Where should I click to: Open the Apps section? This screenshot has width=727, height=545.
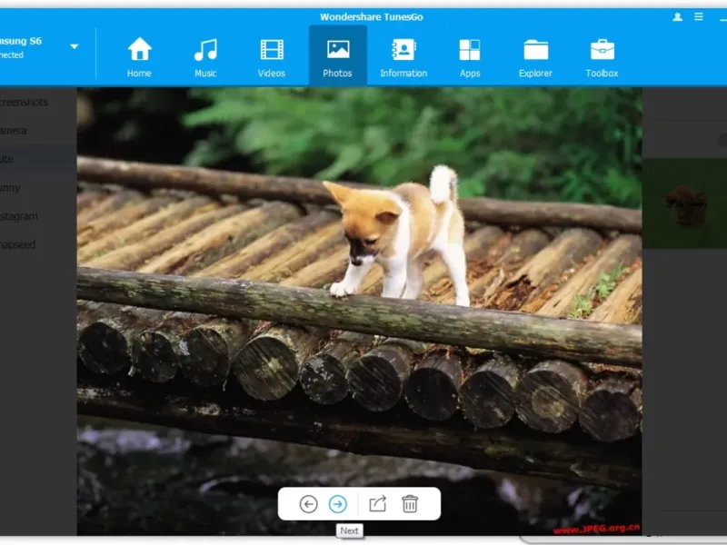(470, 56)
